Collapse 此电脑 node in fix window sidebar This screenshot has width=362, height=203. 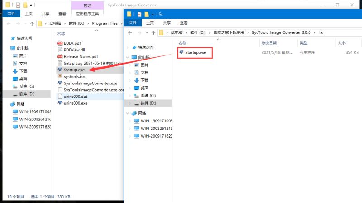pos(128,57)
